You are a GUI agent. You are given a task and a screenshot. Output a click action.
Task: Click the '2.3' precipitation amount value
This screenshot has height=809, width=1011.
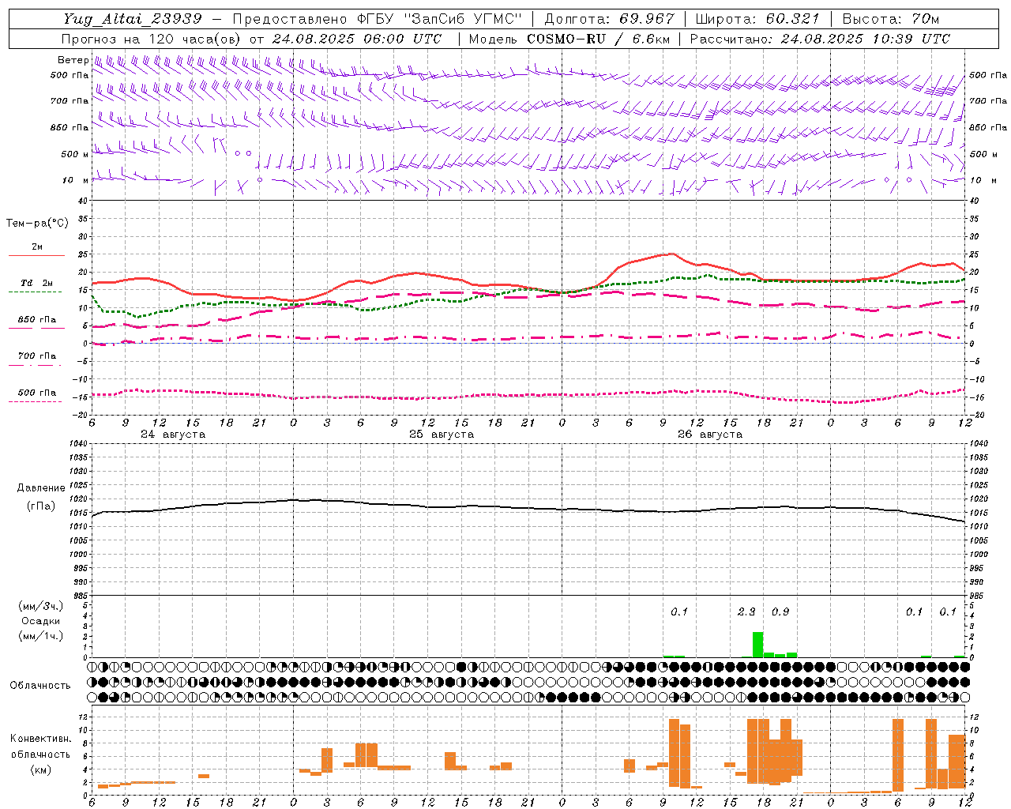click(746, 611)
